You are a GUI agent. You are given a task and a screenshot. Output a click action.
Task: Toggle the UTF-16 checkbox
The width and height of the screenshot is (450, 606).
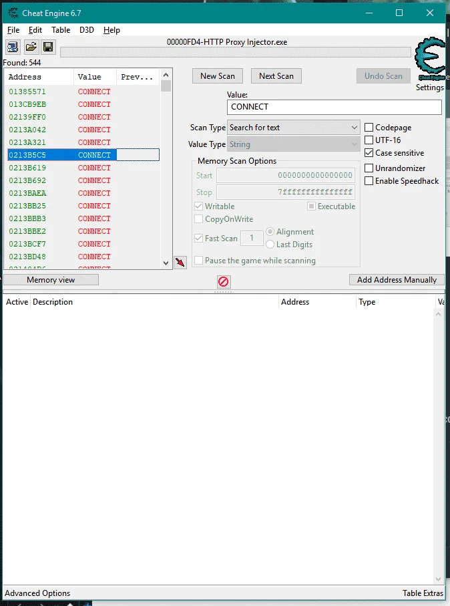click(x=369, y=140)
